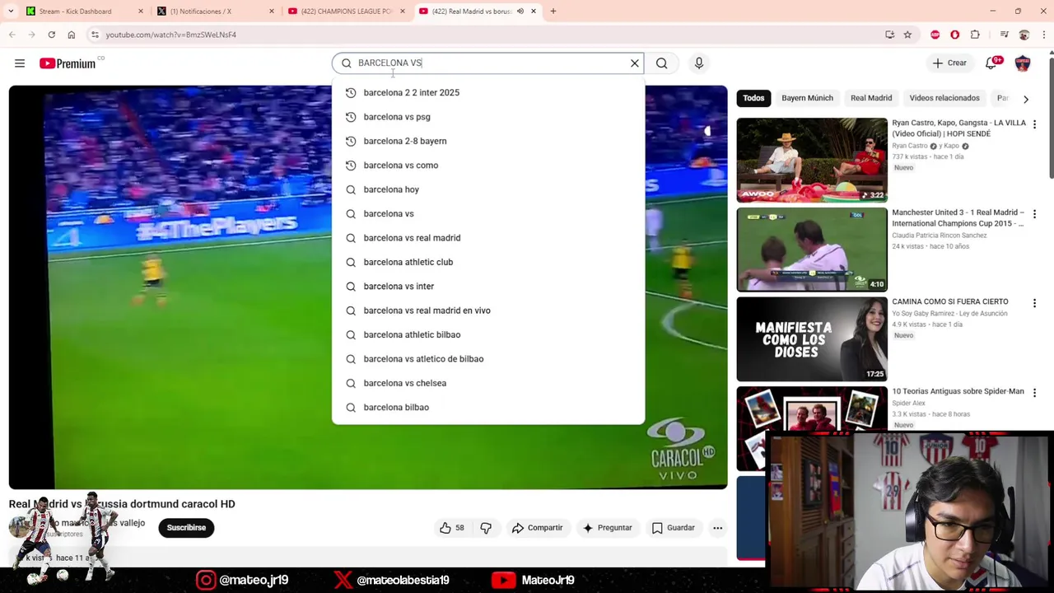The width and height of the screenshot is (1054, 593).
Task: Bookmark this page with the star icon
Action: point(907,35)
